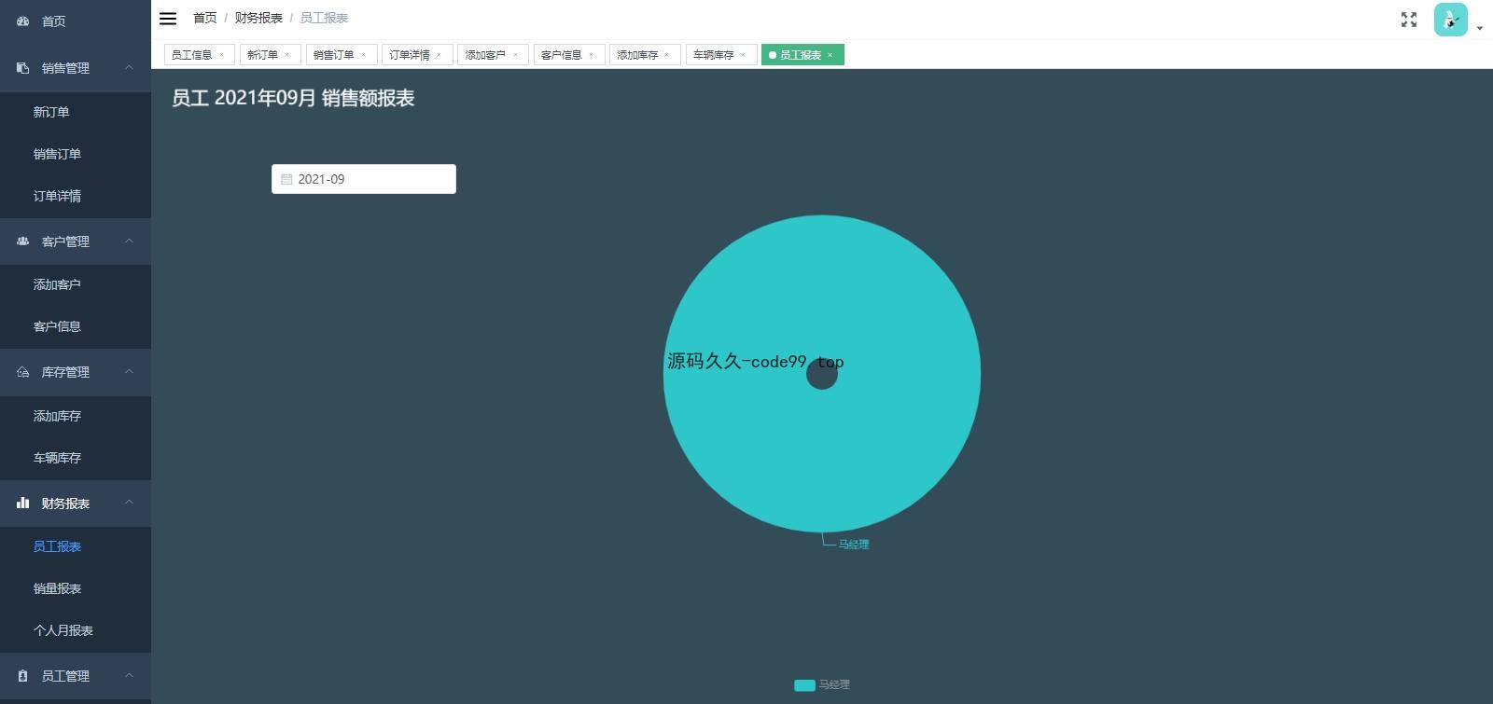1493x704 pixels.
Task: Close the 客户信息 tab
Action: [x=591, y=55]
